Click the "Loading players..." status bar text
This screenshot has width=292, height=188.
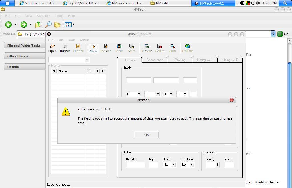(59, 185)
